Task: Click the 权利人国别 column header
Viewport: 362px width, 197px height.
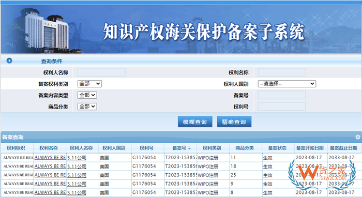Action: 114,148
